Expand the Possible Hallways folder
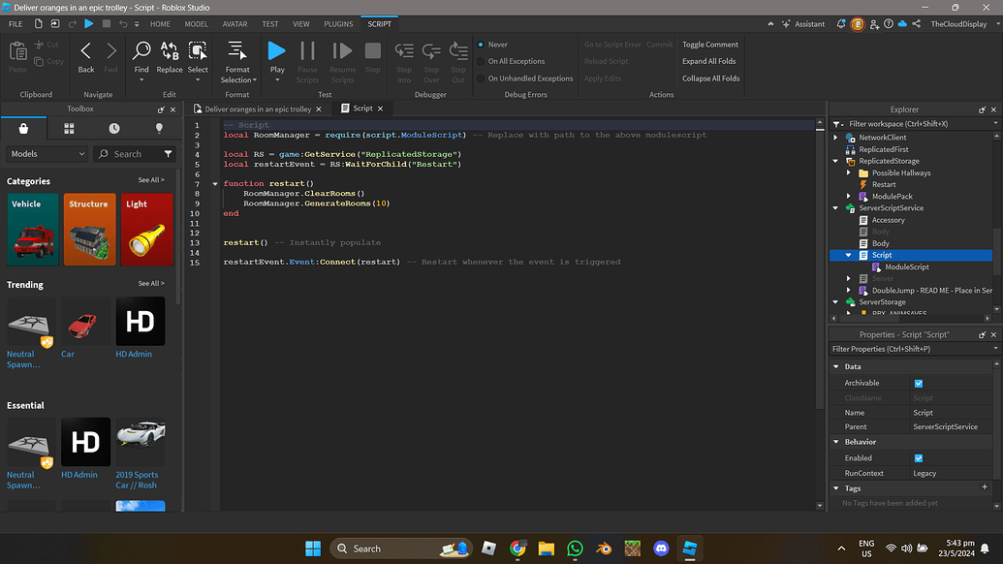Image resolution: width=1003 pixels, height=564 pixels. tap(849, 172)
